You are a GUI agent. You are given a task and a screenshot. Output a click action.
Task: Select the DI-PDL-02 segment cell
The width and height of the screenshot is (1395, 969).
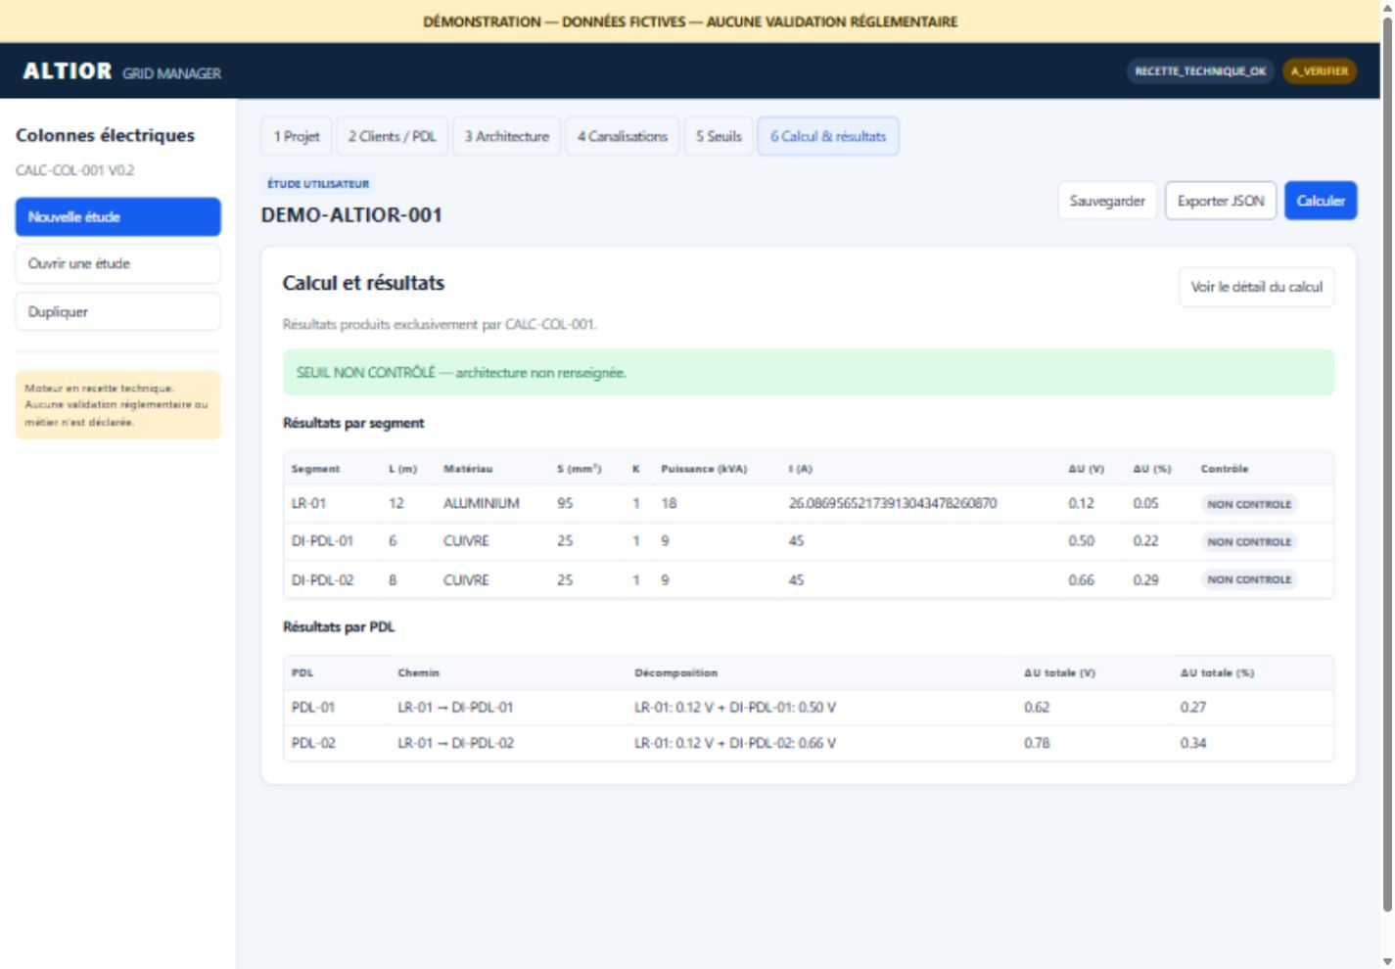[x=322, y=580]
